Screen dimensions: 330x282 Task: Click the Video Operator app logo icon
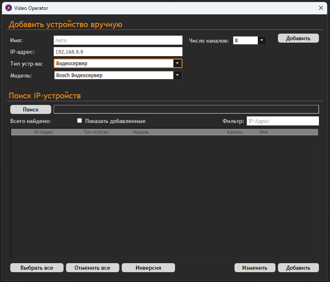pyautogui.click(x=8, y=8)
